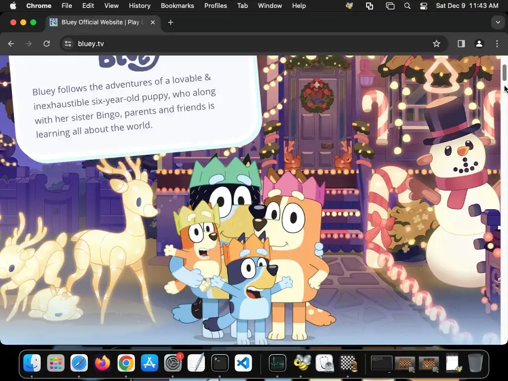Click the bee icon in menu bar
The height and width of the screenshot is (381, 508).
349,6
